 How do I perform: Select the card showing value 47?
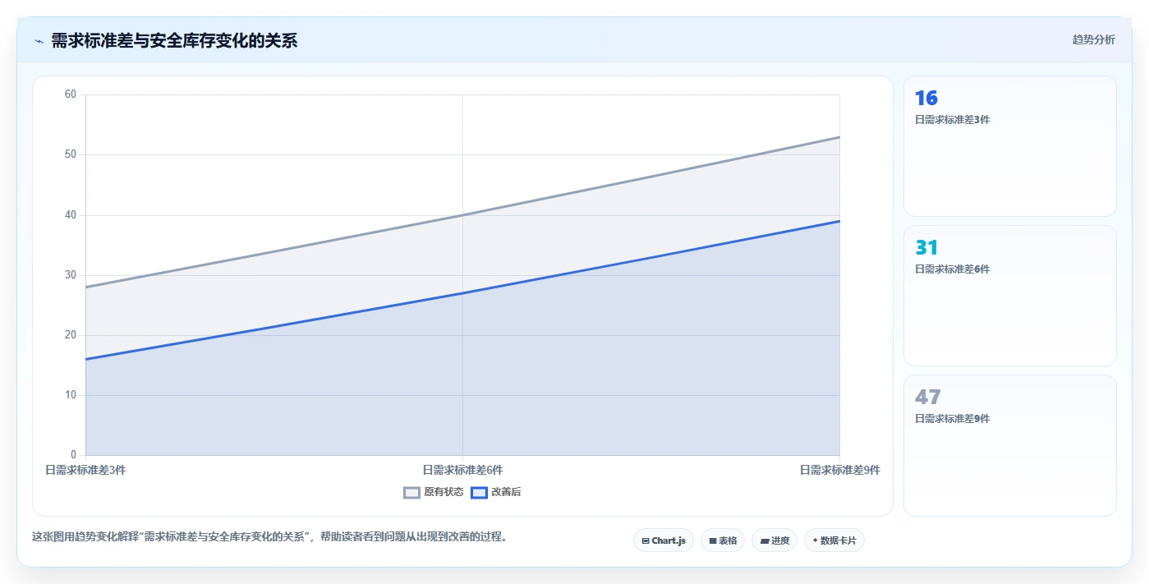click(1010, 445)
